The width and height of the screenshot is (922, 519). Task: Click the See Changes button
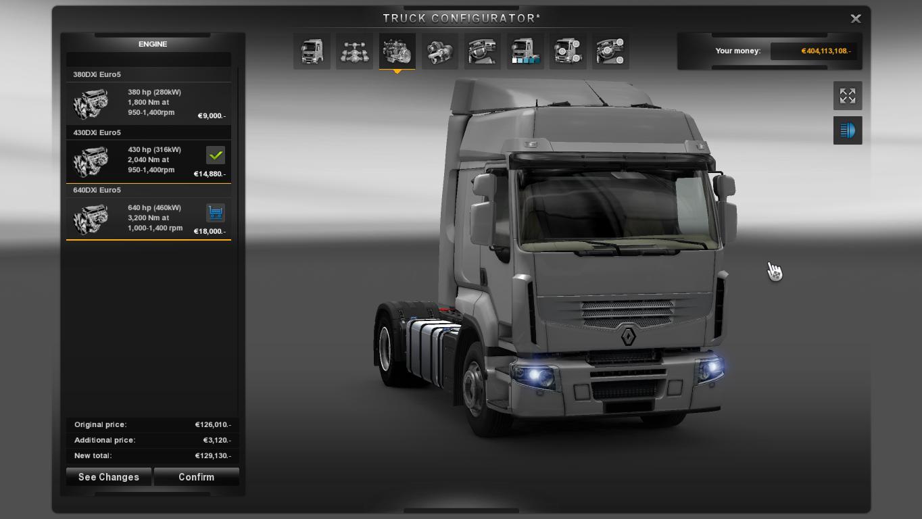[109, 477]
